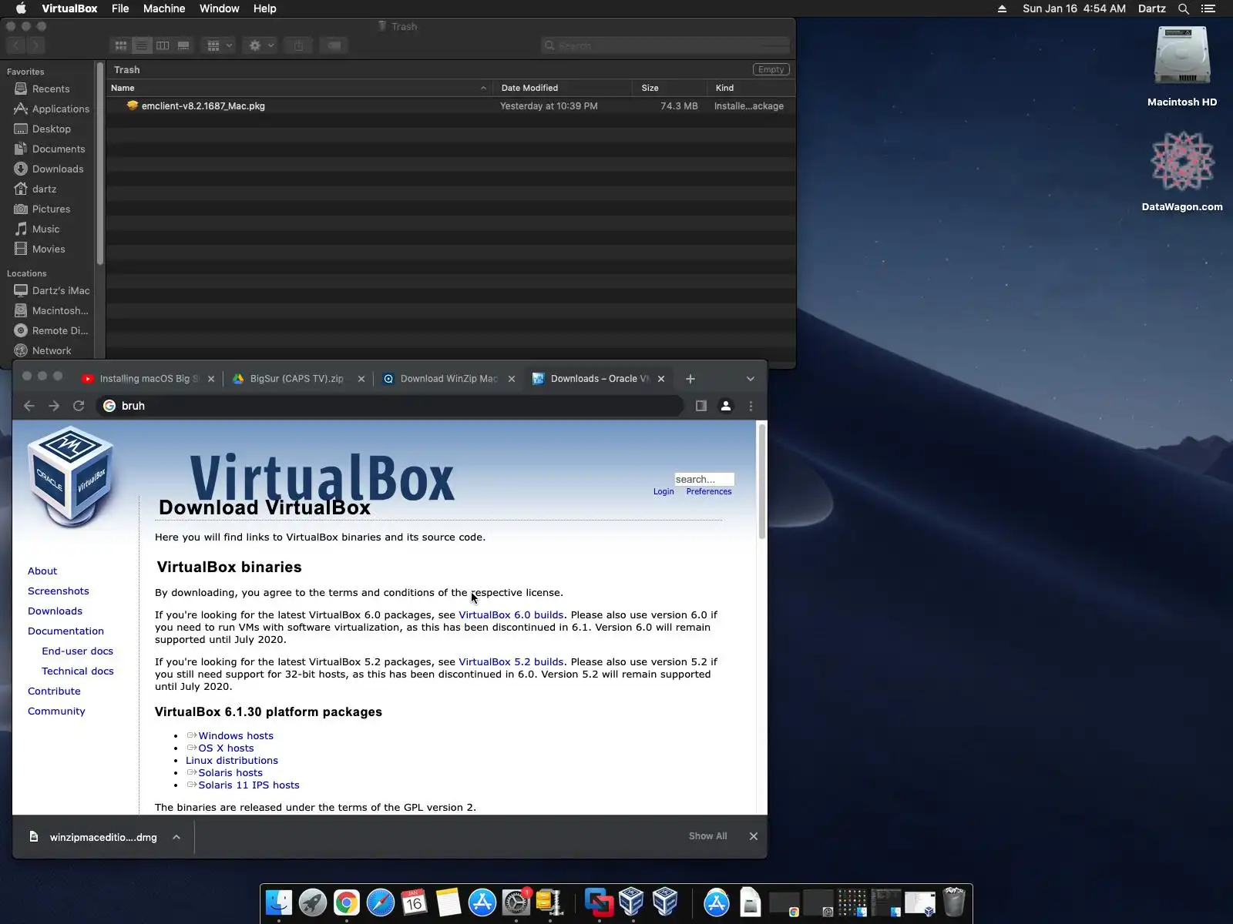
Task: Open VMware Fusion icon in Dock
Action: 599,902
